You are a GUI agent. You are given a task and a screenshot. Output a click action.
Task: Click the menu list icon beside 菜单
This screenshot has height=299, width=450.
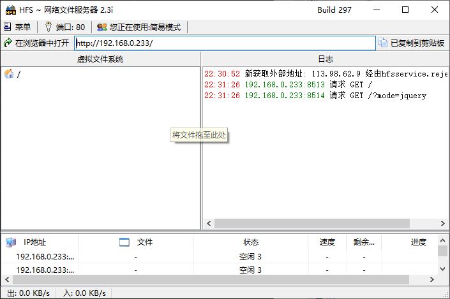(x=8, y=27)
